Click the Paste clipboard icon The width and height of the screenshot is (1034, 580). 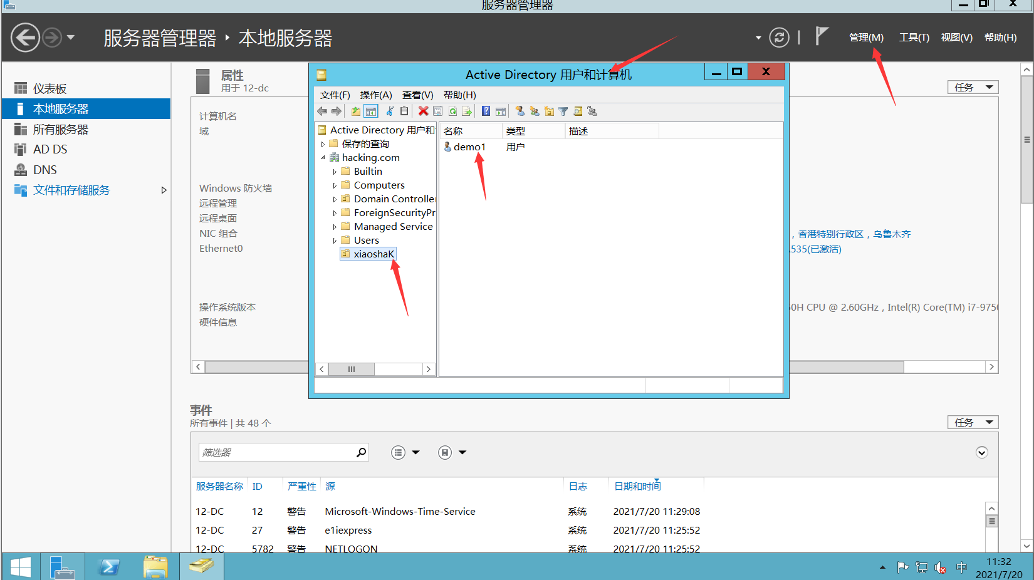pos(404,111)
